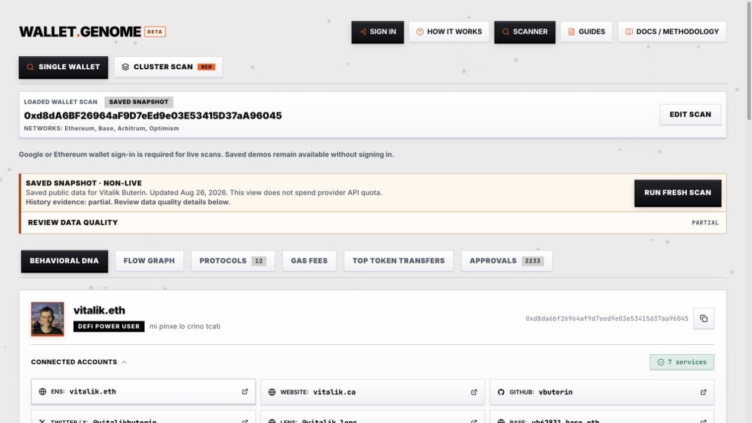Switch to the Flow Graph tab
The height and width of the screenshot is (423, 752).
click(x=149, y=261)
